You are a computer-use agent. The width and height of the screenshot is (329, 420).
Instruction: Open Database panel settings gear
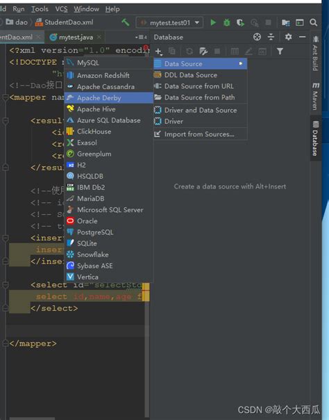(x=288, y=37)
